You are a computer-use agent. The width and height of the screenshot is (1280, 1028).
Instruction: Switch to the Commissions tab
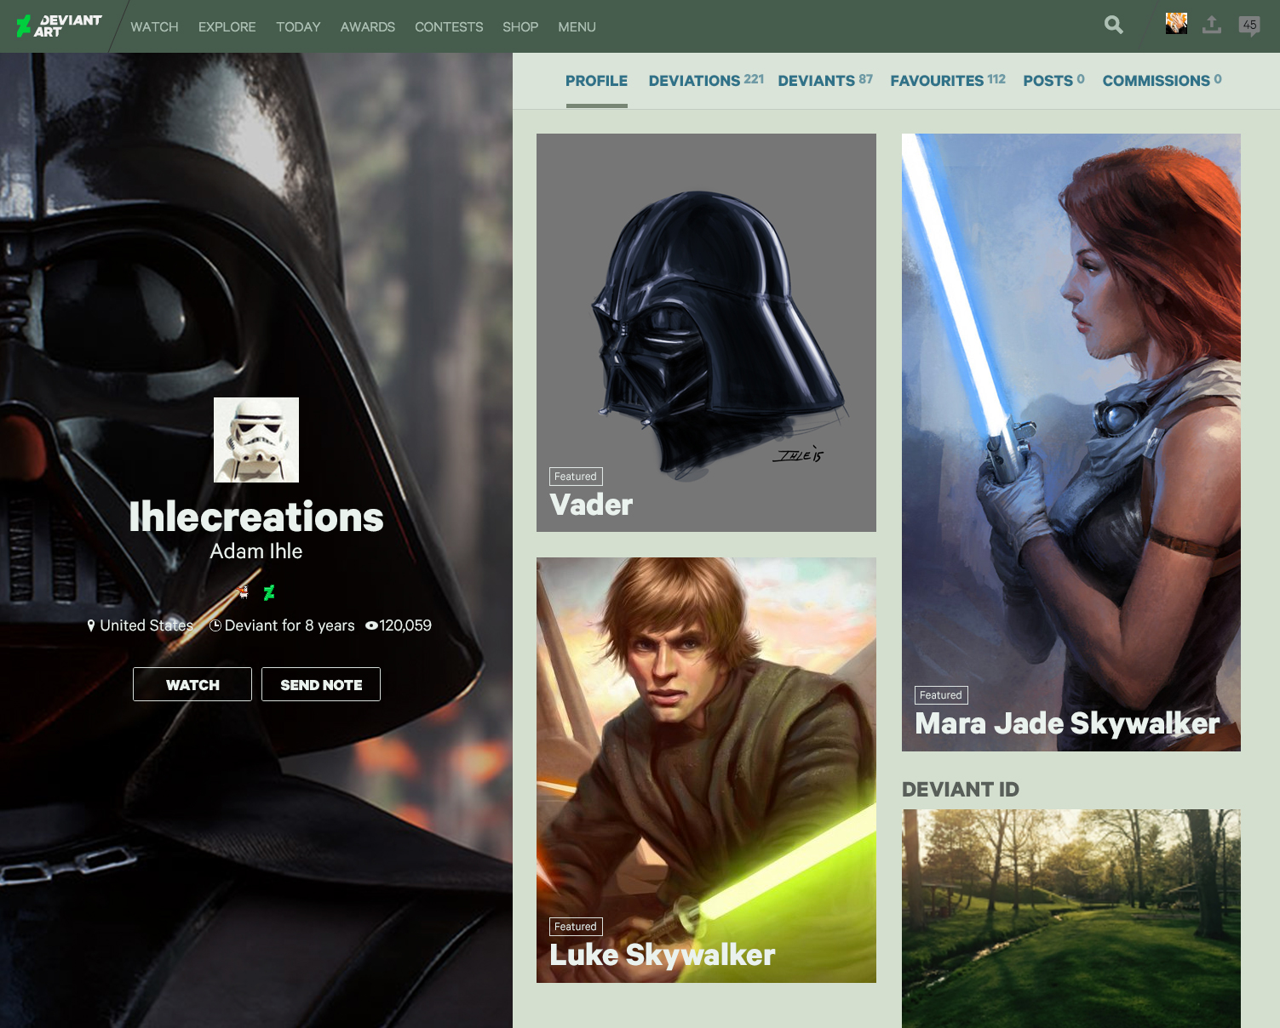tap(1162, 81)
